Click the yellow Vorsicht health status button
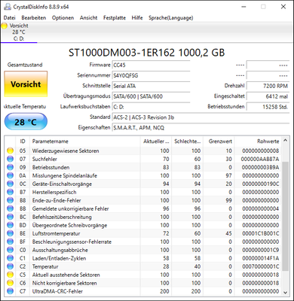This screenshot has height=301, width=294. click(x=26, y=84)
